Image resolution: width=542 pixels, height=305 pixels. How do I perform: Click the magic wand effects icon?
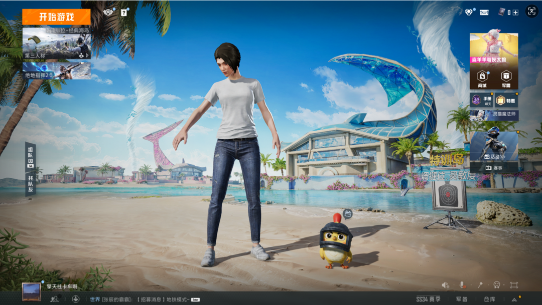click(x=480, y=284)
